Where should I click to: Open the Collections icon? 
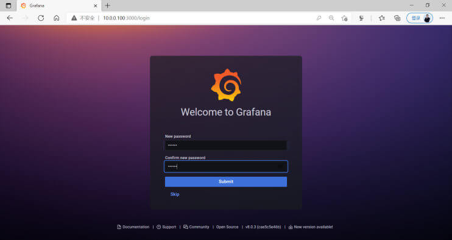(x=397, y=18)
